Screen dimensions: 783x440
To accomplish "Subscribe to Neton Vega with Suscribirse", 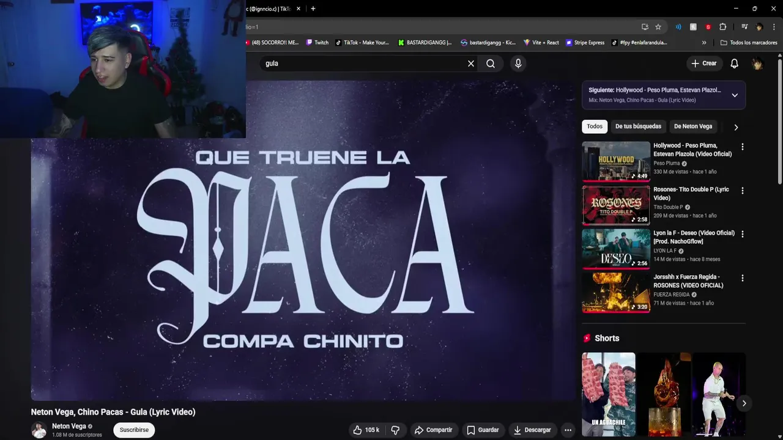I will (134, 430).
